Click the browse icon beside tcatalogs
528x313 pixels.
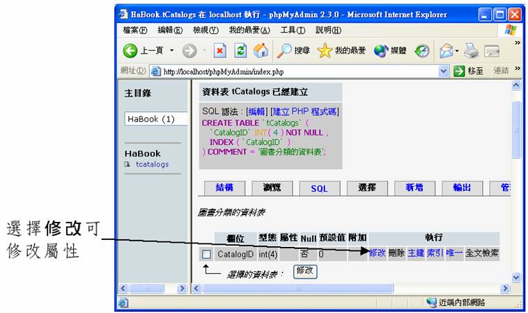click(127, 164)
